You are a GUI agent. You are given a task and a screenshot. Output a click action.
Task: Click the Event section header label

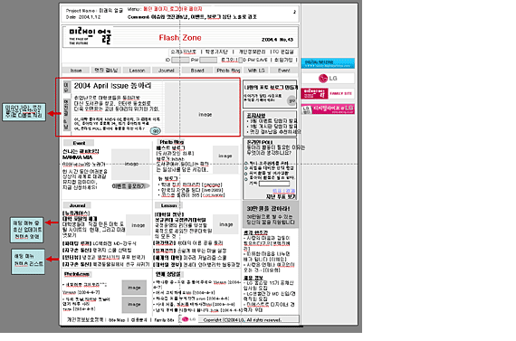pos(79,143)
